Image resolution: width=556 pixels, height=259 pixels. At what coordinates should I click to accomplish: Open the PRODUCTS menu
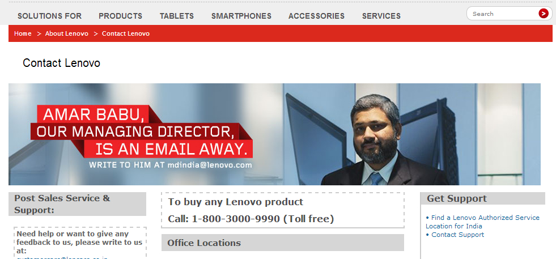pos(121,16)
